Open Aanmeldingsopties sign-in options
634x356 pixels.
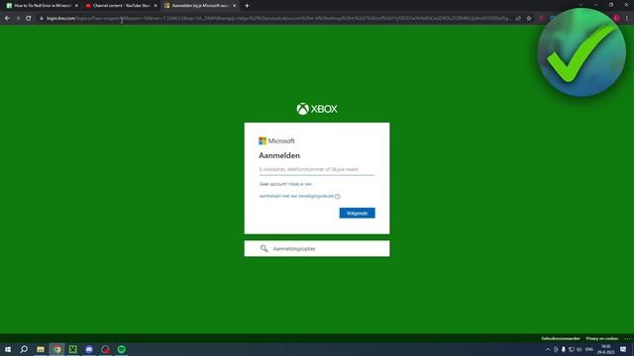(x=317, y=248)
